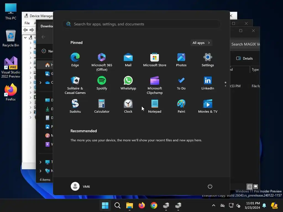Go to next pinned apps page dot
This screenshot has height=212, width=283.
coord(226,86)
